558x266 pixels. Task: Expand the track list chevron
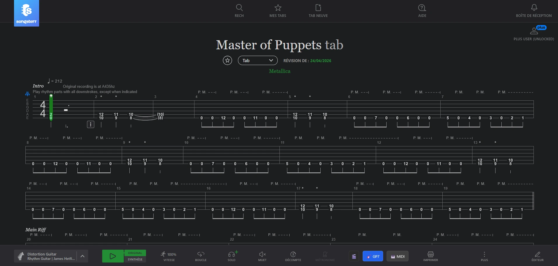82,256
